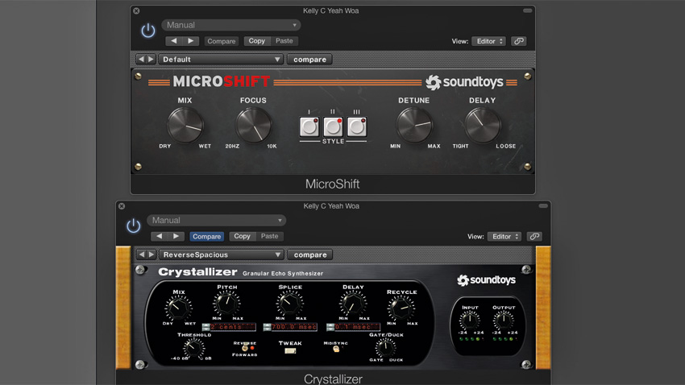Click lowercase compare button in Crystallizer

(x=310, y=255)
